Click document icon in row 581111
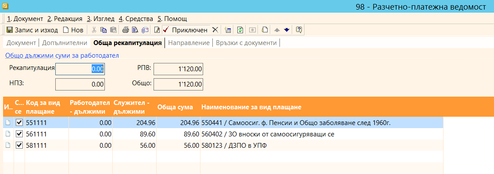 coord(8,145)
